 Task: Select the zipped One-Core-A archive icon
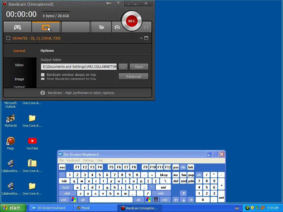pos(32,163)
